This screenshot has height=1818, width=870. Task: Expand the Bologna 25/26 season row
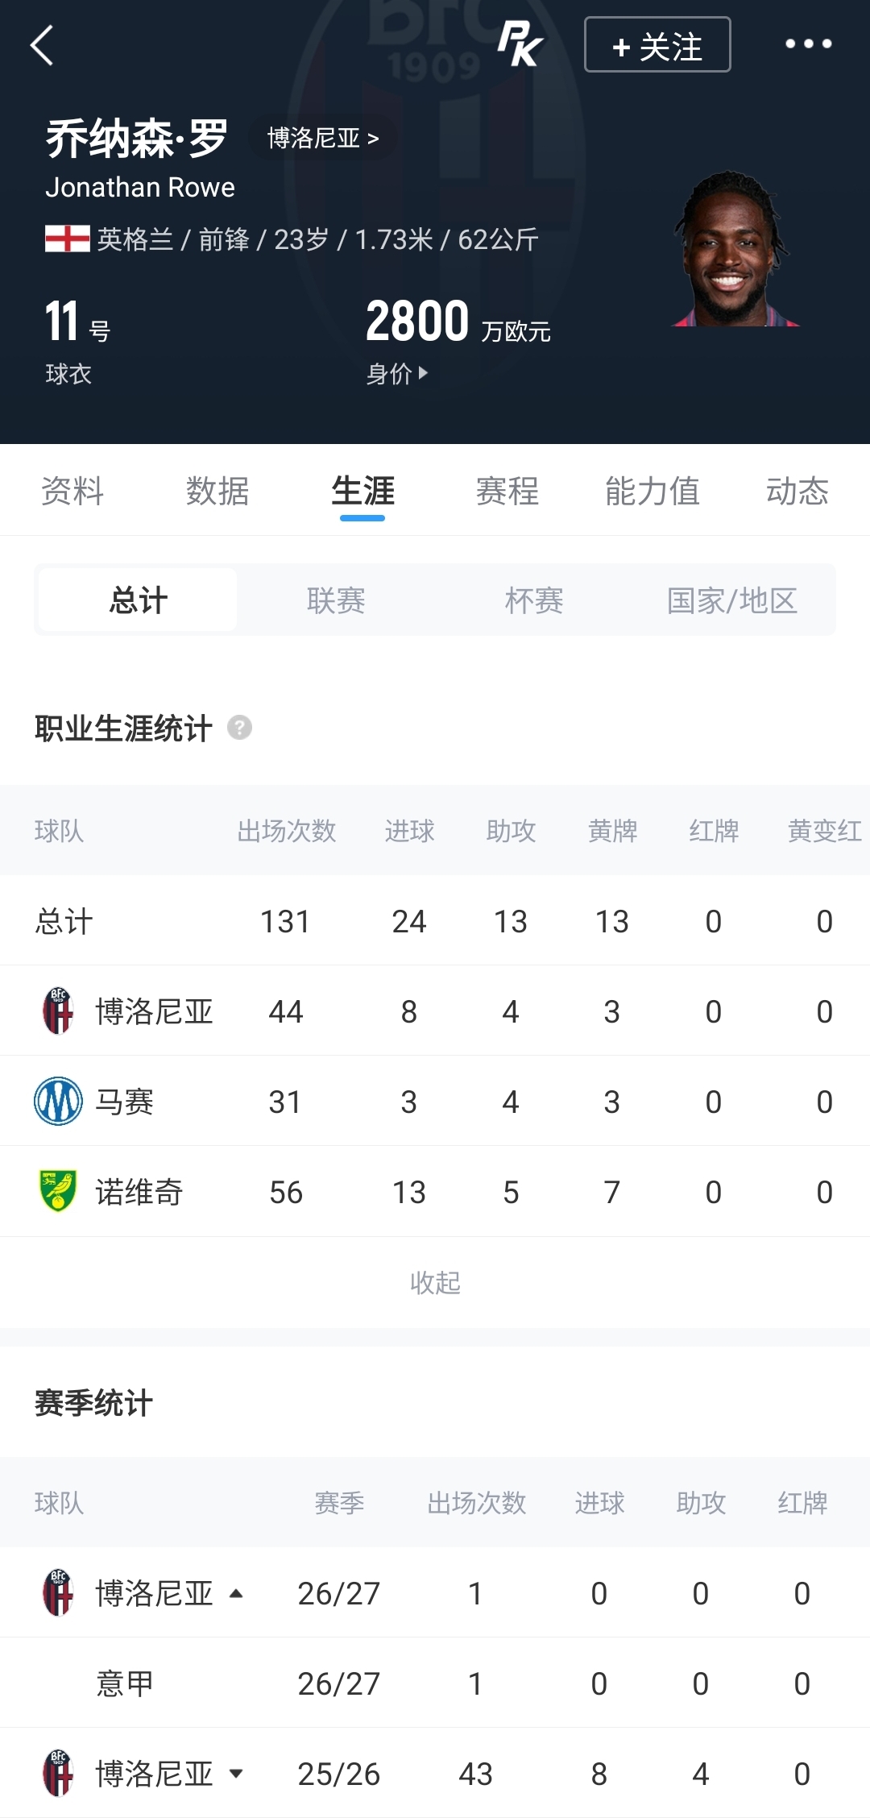236,1774
